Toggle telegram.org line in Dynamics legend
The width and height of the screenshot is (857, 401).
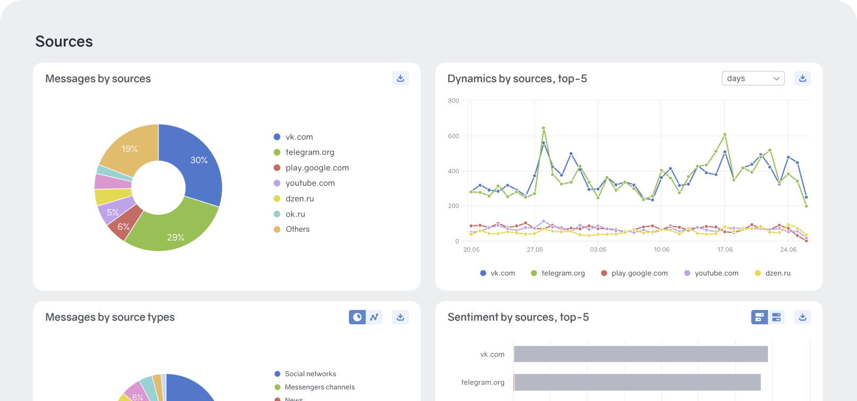click(558, 273)
